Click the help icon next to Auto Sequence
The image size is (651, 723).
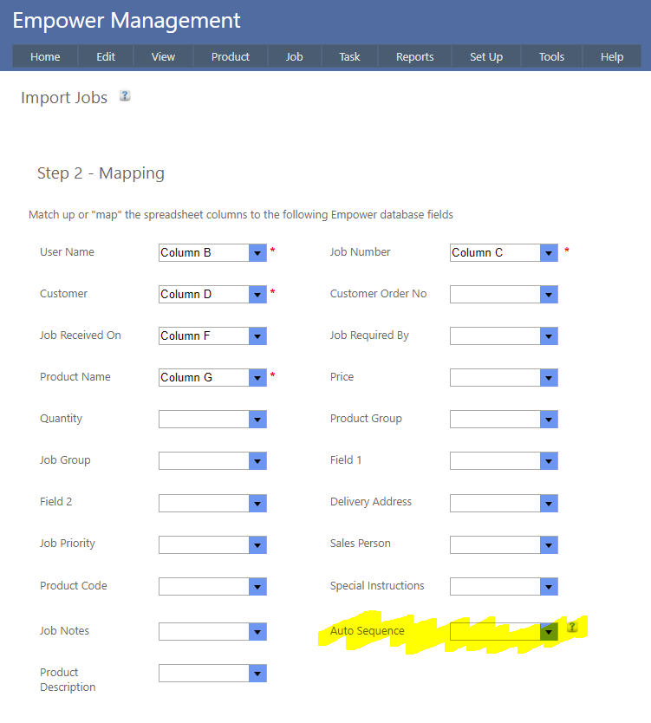click(572, 628)
